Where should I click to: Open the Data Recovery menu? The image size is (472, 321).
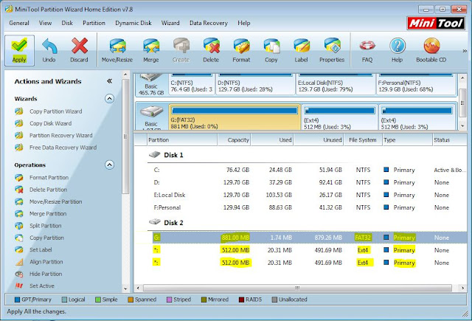click(x=209, y=23)
